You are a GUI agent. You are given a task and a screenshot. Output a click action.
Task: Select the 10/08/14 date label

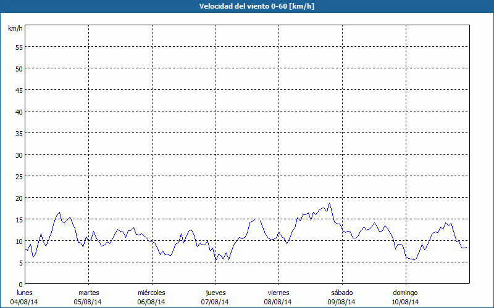pos(406,302)
